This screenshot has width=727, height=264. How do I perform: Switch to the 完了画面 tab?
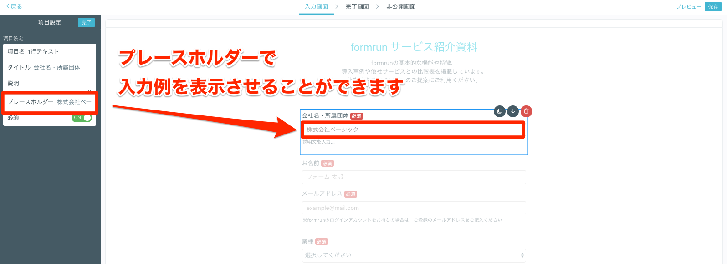pyautogui.click(x=357, y=7)
